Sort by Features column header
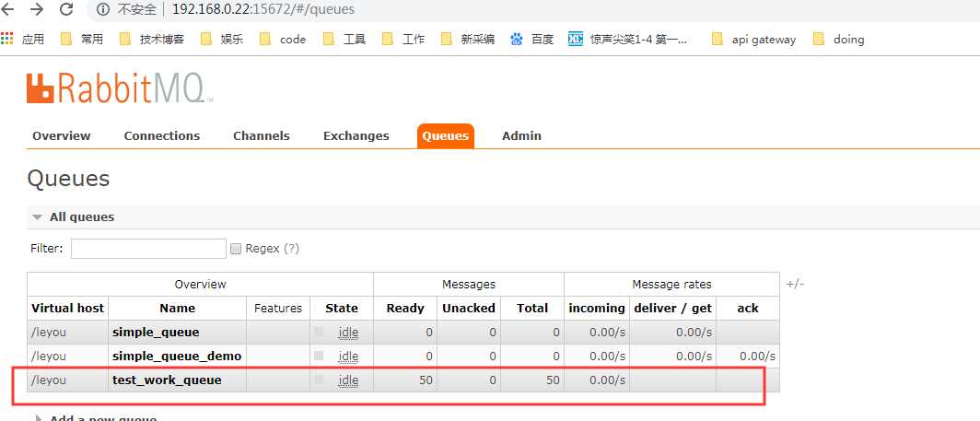Screen dimensions: 980x421 click(278, 308)
